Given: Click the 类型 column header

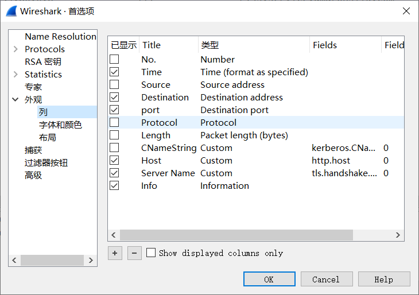Looking at the screenshot, I should tap(254, 45).
